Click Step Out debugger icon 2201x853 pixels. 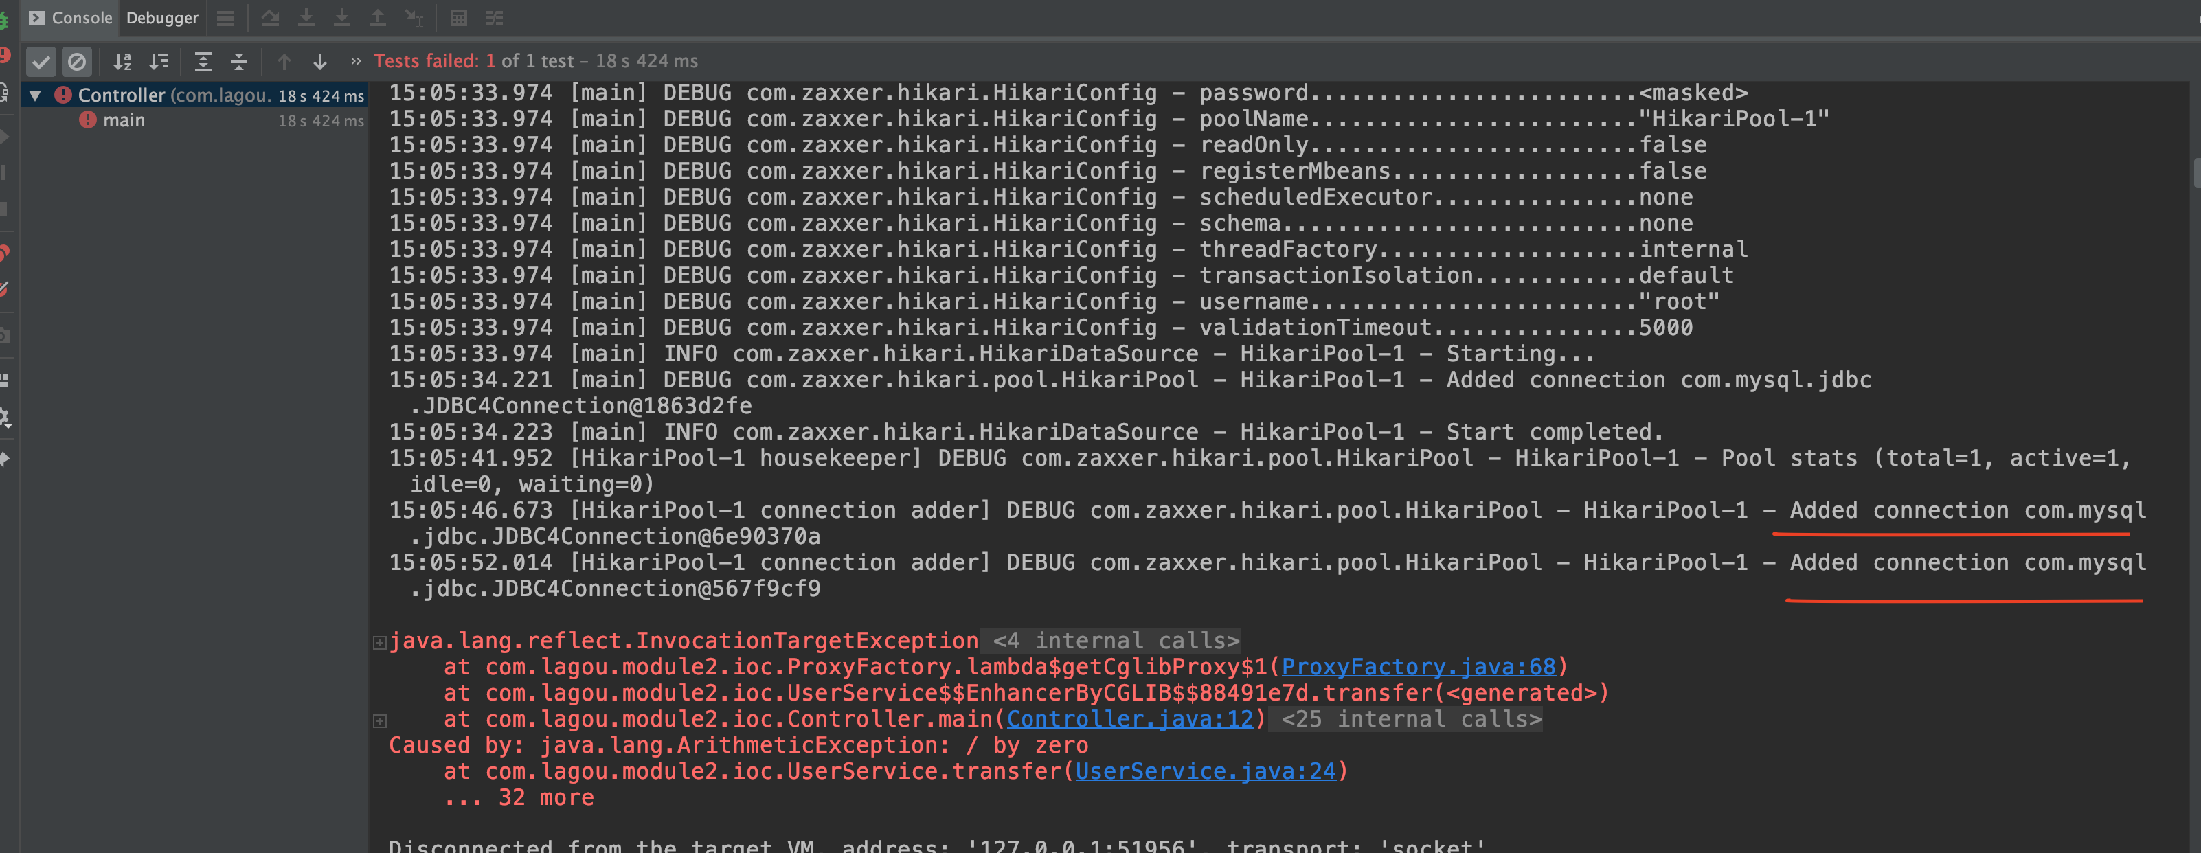click(x=377, y=18)
